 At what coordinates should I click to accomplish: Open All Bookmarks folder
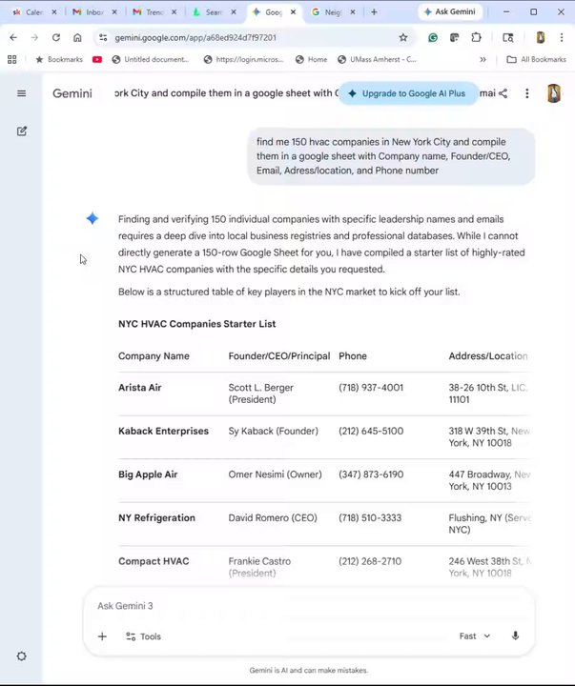click(537, 59)
